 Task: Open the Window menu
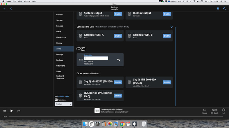pos(27,1)
